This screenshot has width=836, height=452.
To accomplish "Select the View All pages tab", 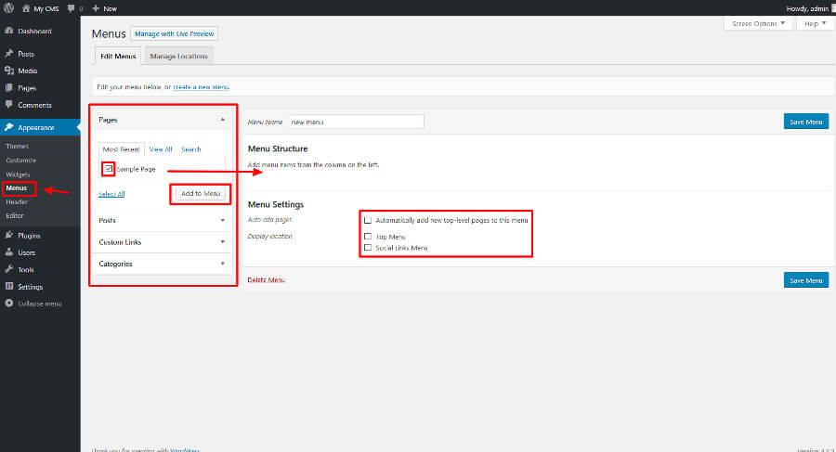I will coord(161,149).
